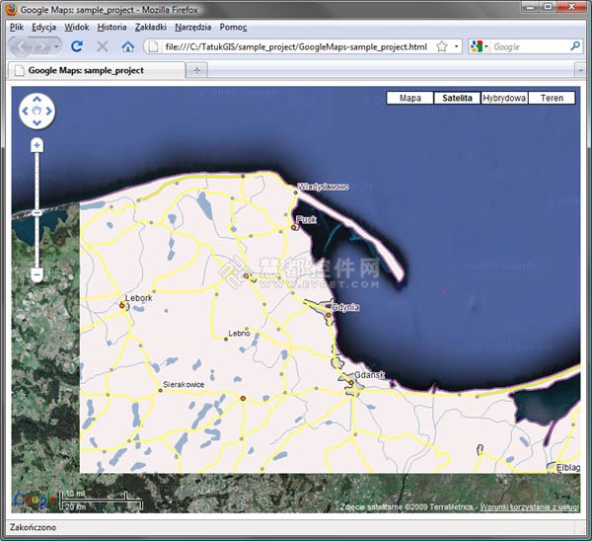Bookmark this page with the star icon
Screen dimensions: 592x541
pos(441,46)
